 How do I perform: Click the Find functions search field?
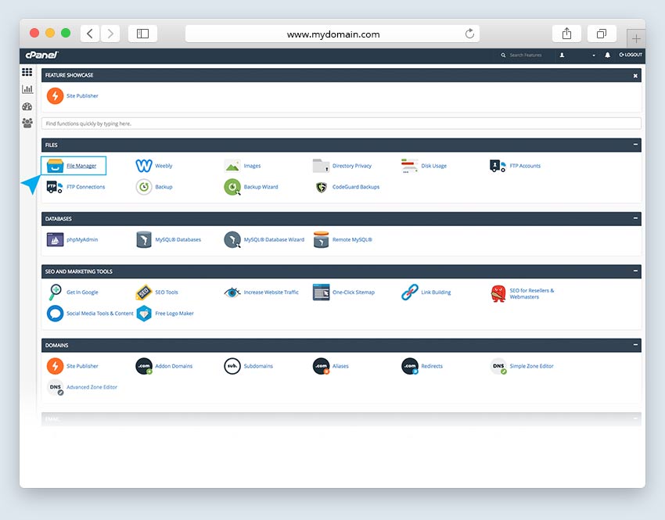tap(341, 124)
